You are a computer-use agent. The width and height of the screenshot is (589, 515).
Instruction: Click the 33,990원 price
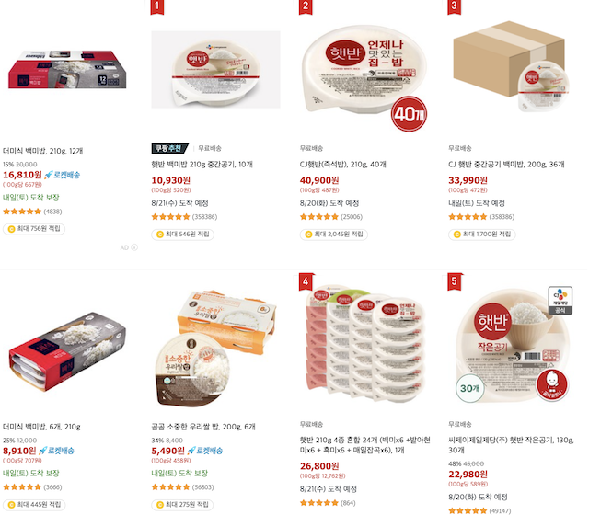468,180
